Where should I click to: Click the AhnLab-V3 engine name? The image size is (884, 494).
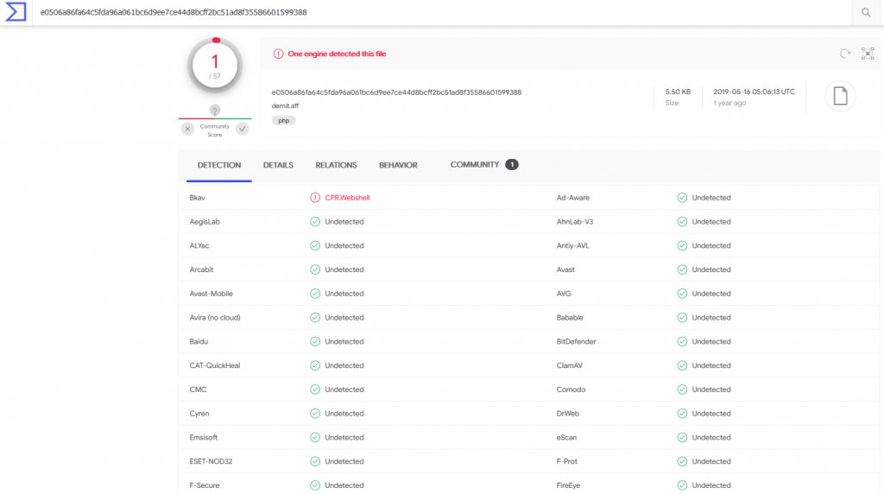[574, 222]
